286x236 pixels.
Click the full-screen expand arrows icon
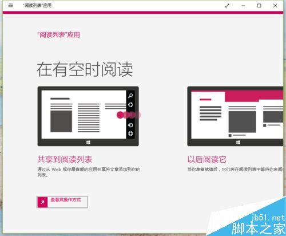tap(227, 6)
